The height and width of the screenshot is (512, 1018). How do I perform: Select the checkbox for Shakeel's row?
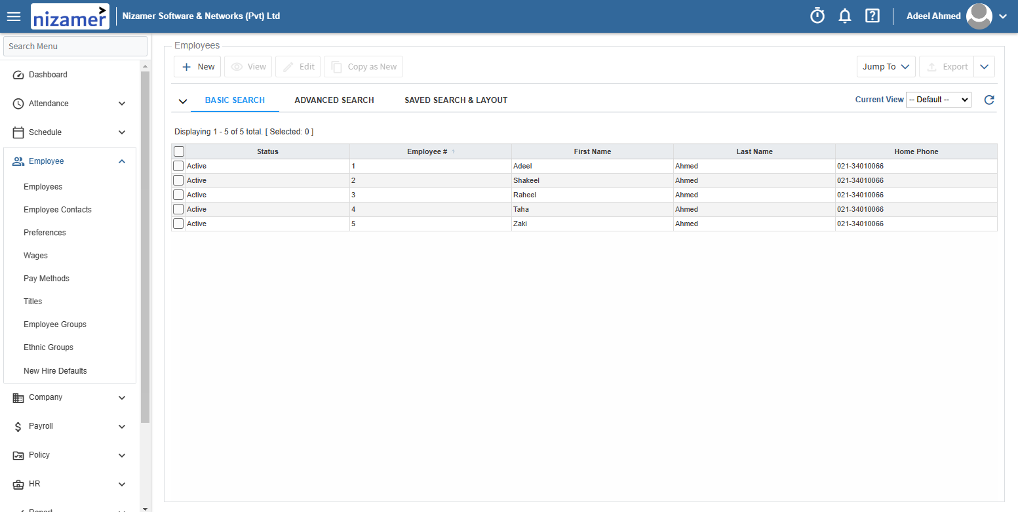point(178,180)
